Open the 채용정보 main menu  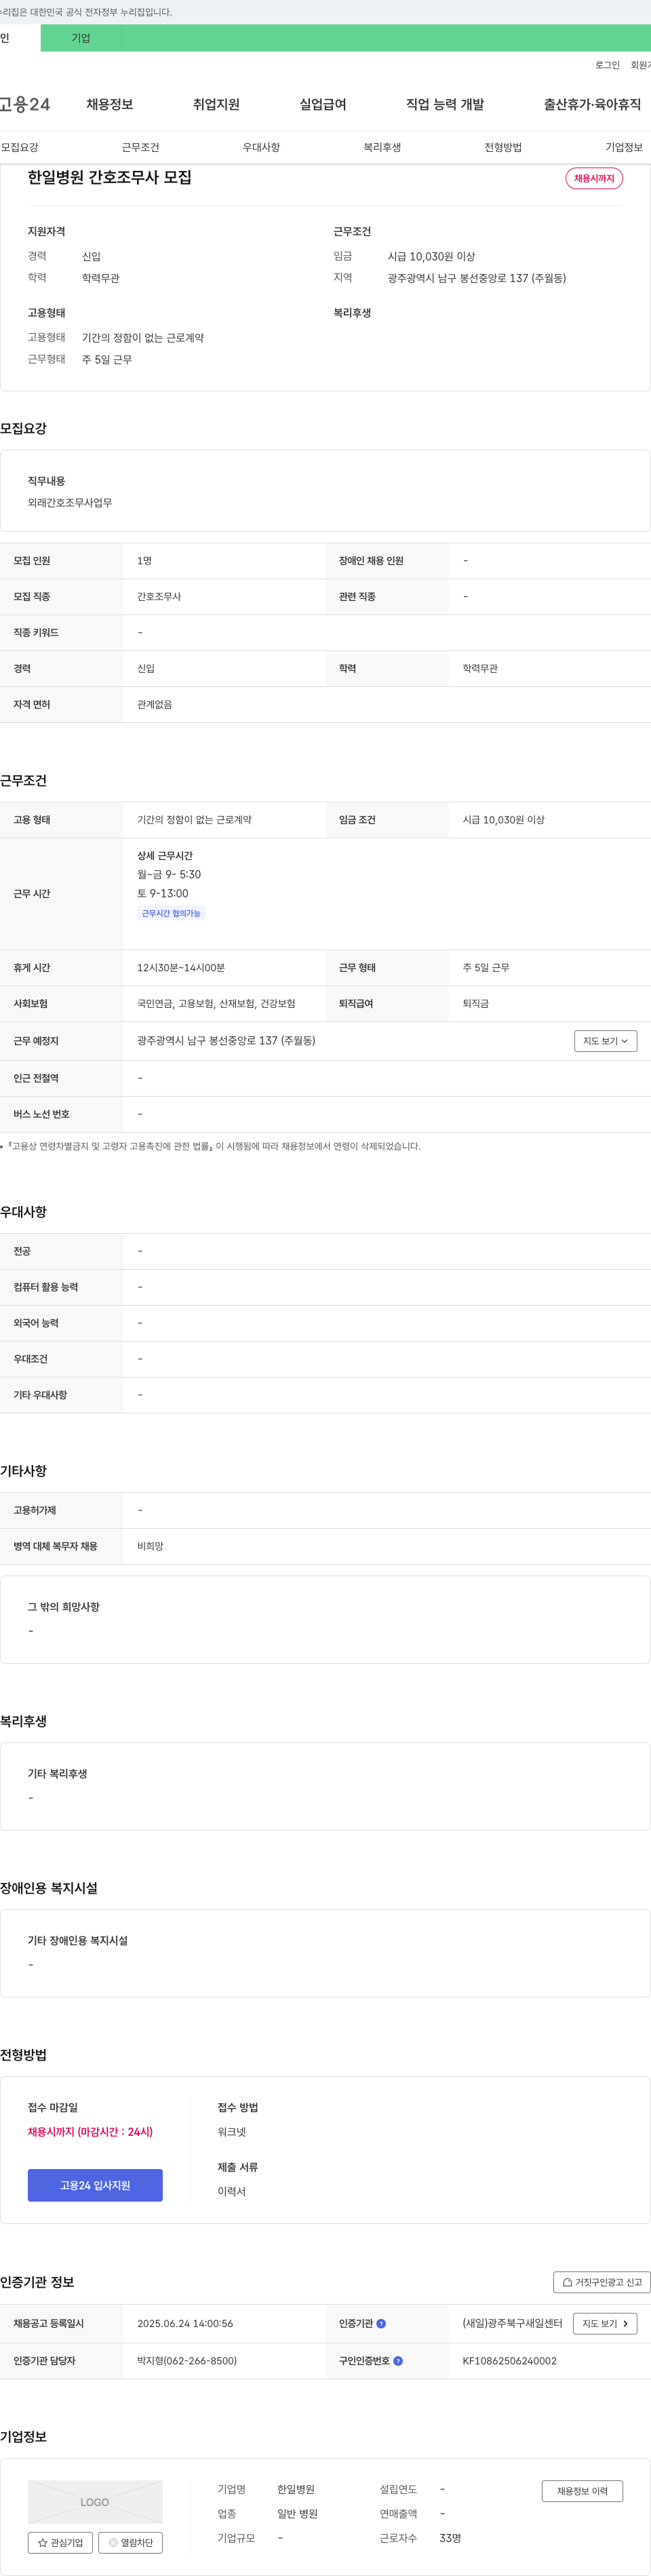click(x=110, y=104)
